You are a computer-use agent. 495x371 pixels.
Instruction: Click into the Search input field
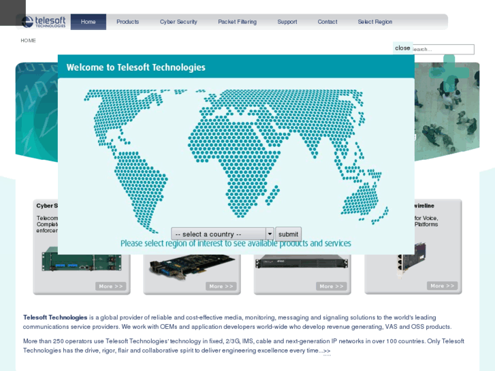tap(443, 49)
